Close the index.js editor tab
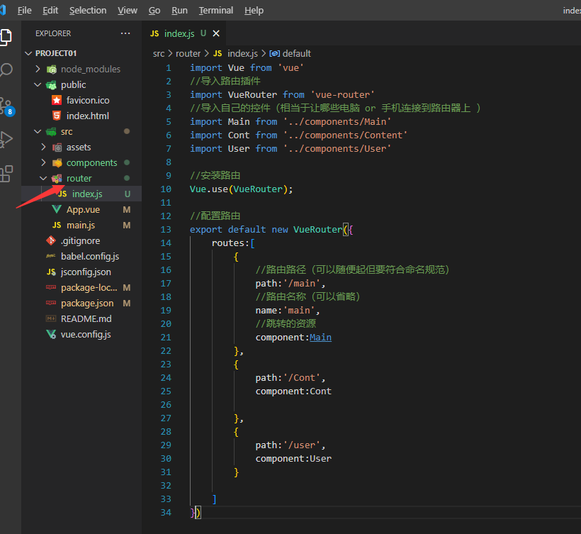 tap(216, 33)
